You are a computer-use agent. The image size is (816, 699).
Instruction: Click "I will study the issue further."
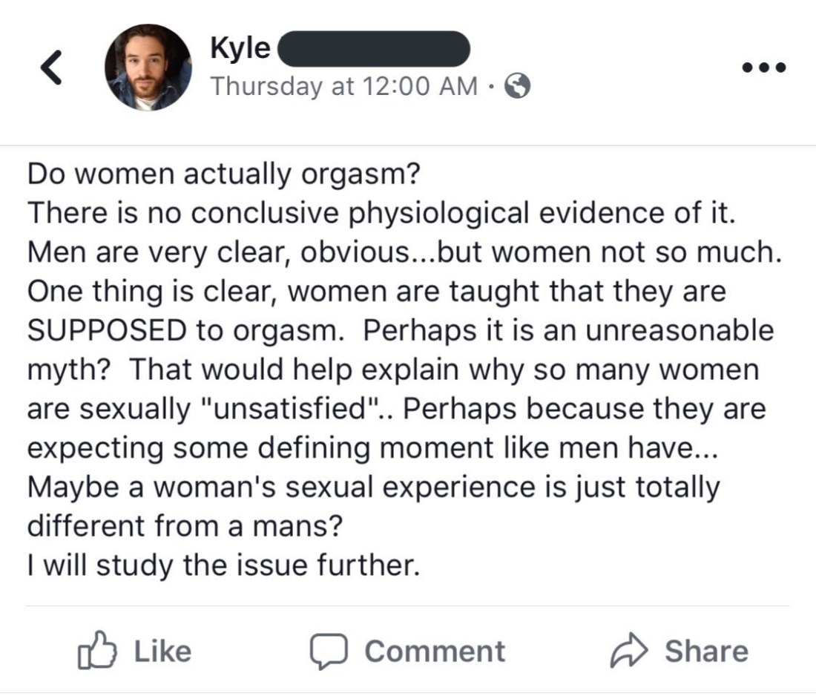coord(223,565)
